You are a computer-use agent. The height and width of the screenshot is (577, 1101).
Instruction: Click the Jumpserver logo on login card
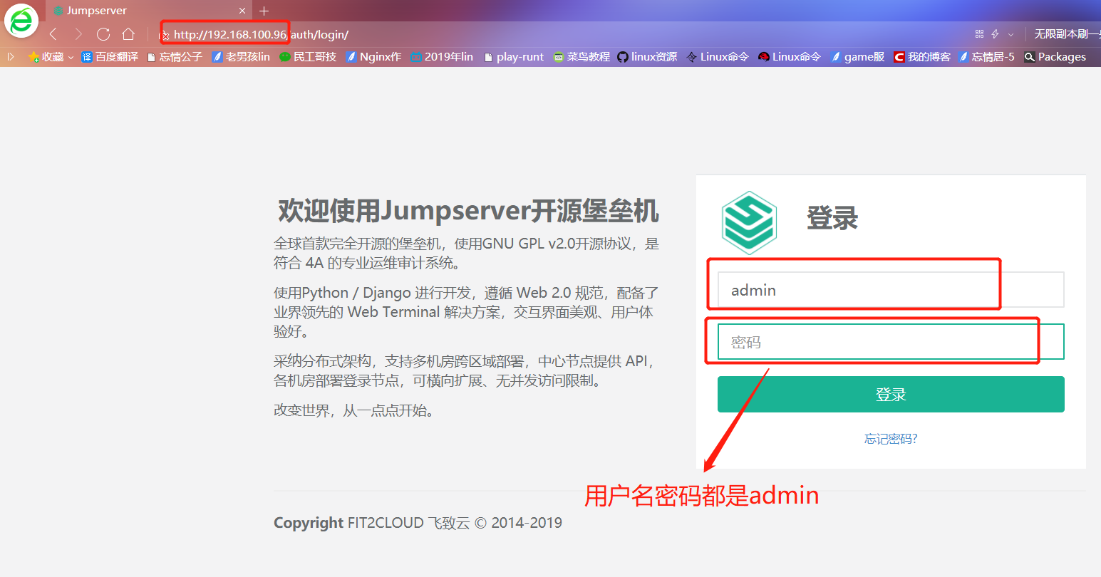pos(749,223)
